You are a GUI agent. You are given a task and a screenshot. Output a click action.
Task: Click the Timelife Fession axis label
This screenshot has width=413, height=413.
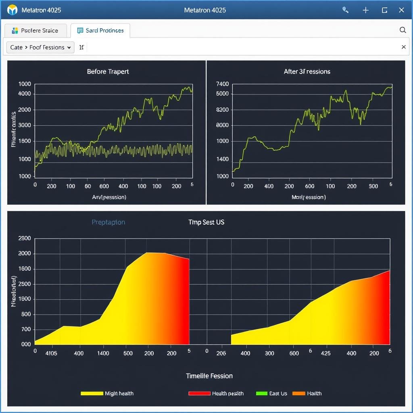click(209, 376)
